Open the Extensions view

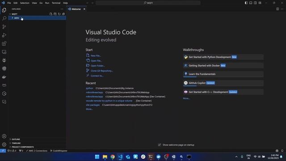point(4,43)
